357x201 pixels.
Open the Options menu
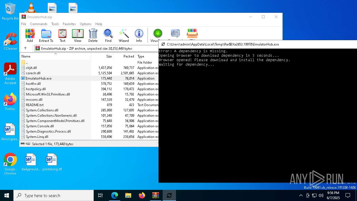86,24
